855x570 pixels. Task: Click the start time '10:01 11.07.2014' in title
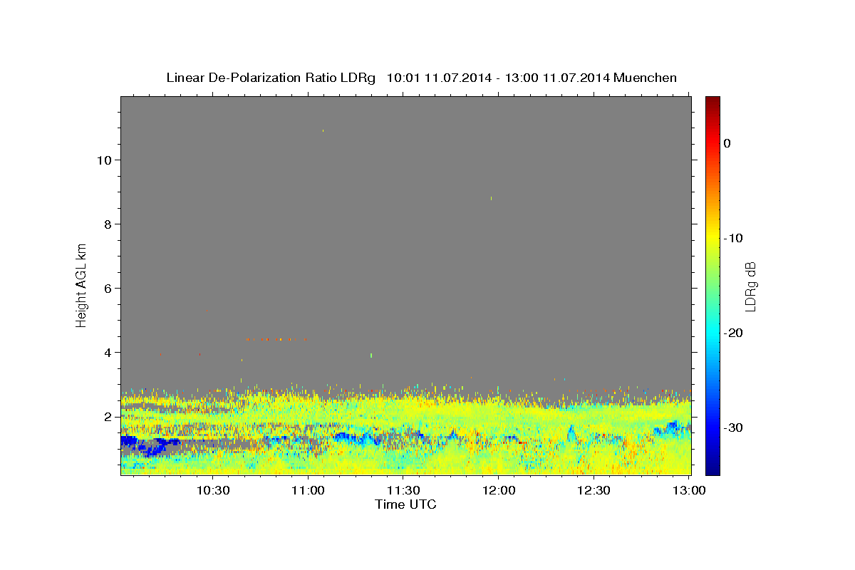[439, 78]
